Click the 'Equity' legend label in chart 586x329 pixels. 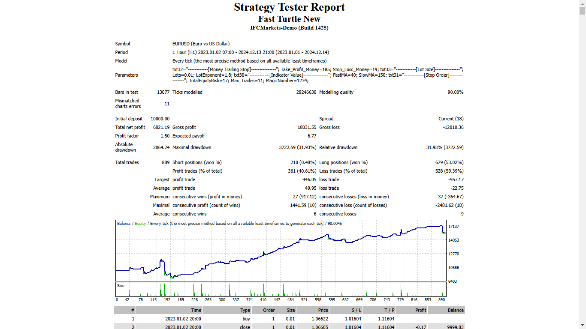(140, 224)
